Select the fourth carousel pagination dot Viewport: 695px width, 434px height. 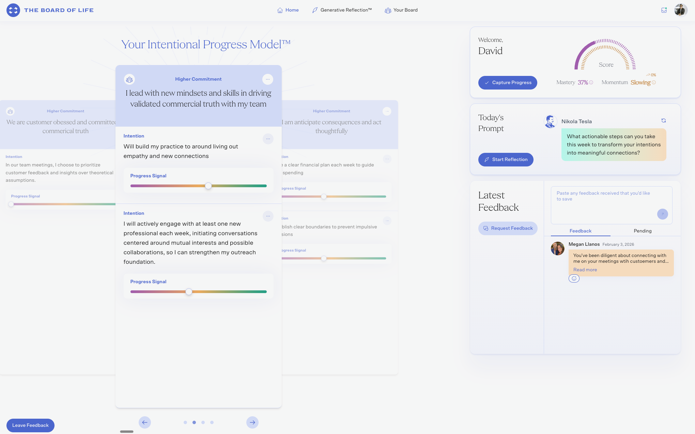212,422
